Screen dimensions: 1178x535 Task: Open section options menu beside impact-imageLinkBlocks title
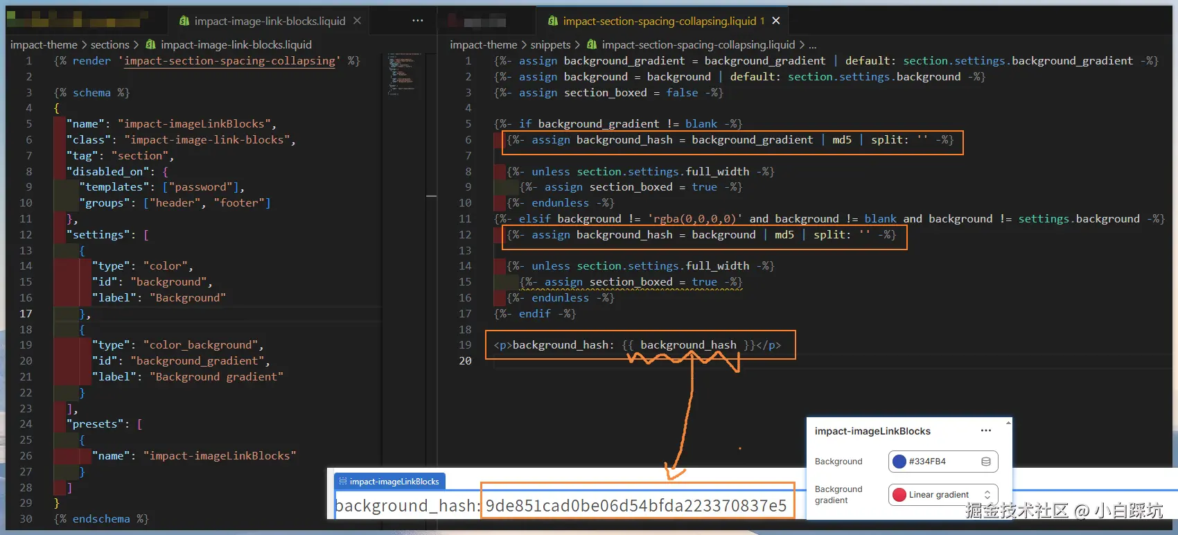tap(986, 430)
